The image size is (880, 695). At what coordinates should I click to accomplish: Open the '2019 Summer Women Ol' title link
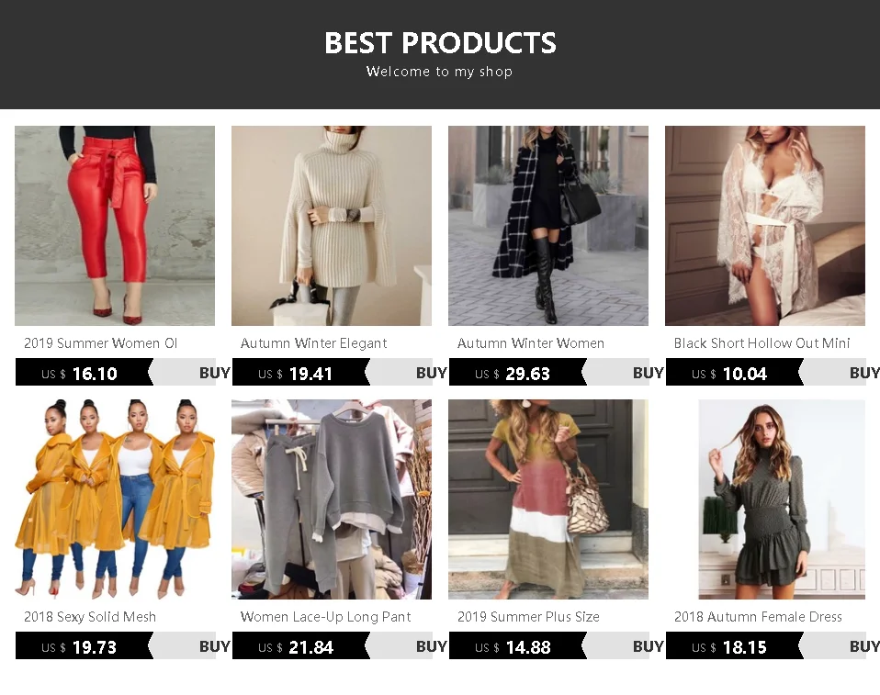100,343
